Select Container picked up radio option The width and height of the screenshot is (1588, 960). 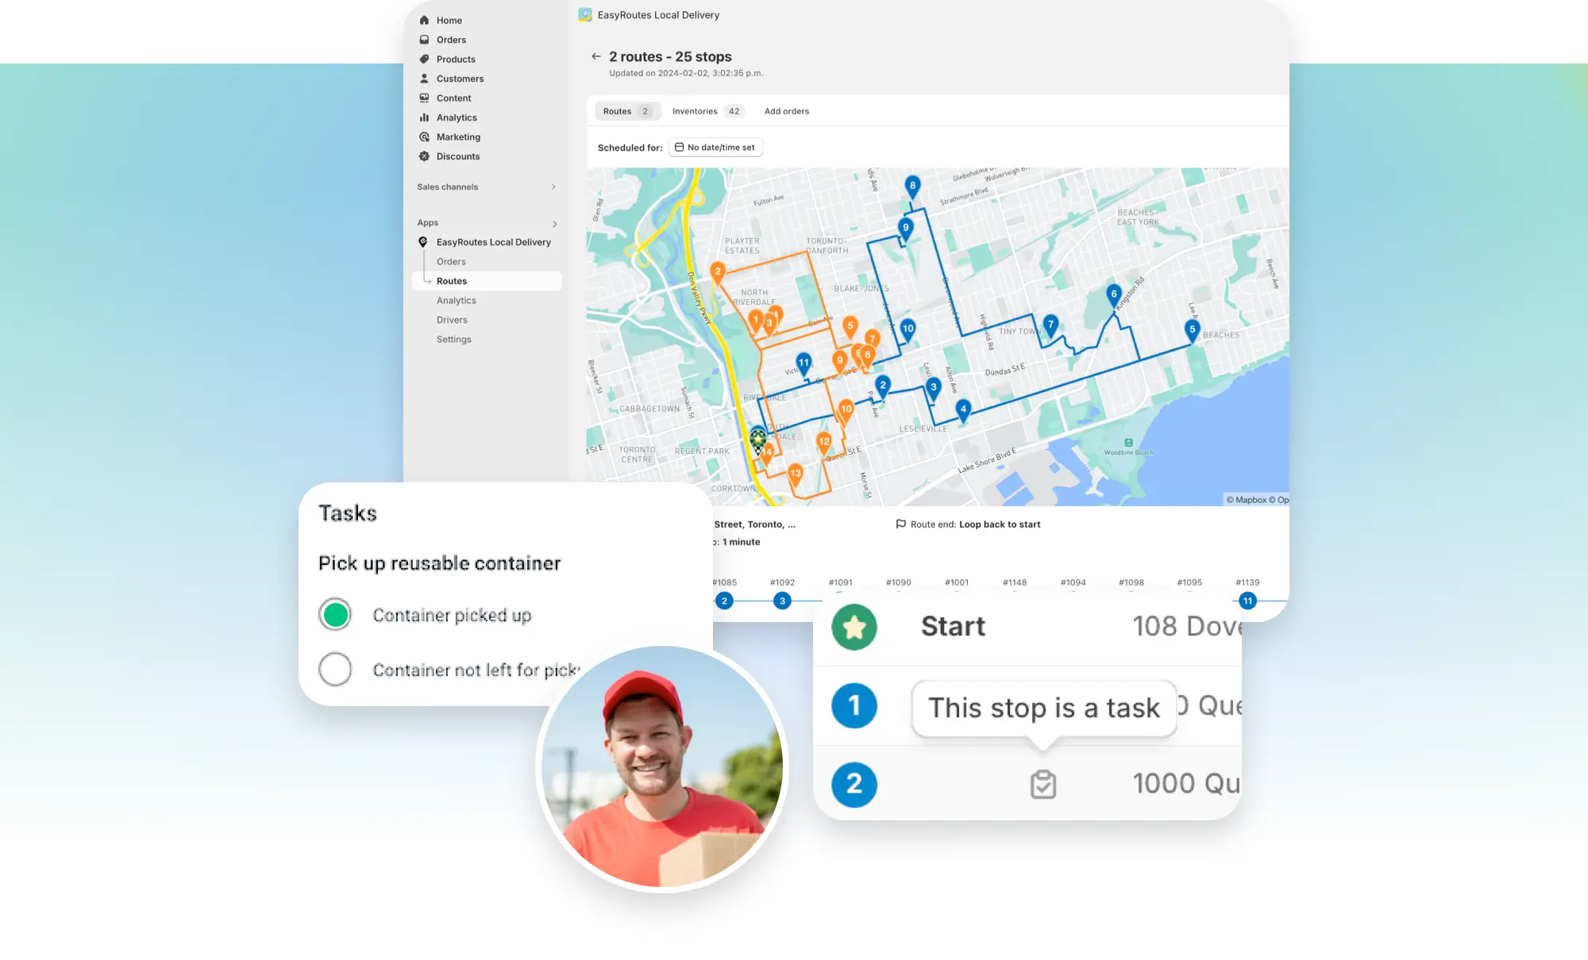[x=335, y=615]
